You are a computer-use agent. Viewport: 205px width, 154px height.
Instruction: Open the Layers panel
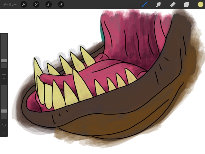186,4
